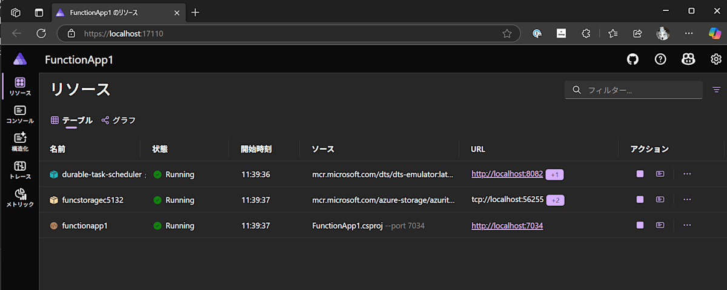Open more actions for funcstoragec5132

point(687,200)
